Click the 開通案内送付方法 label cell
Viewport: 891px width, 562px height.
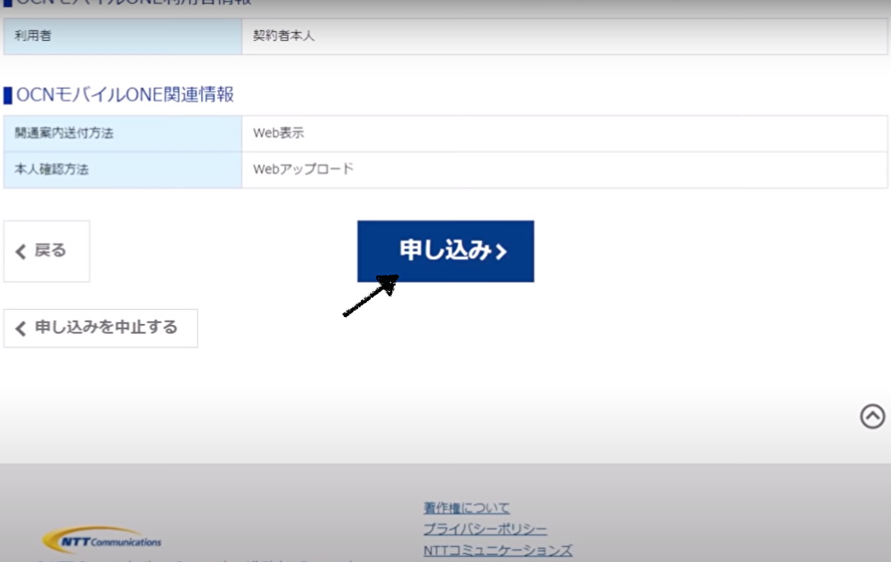pyautogui.click(x=123, y=134)
